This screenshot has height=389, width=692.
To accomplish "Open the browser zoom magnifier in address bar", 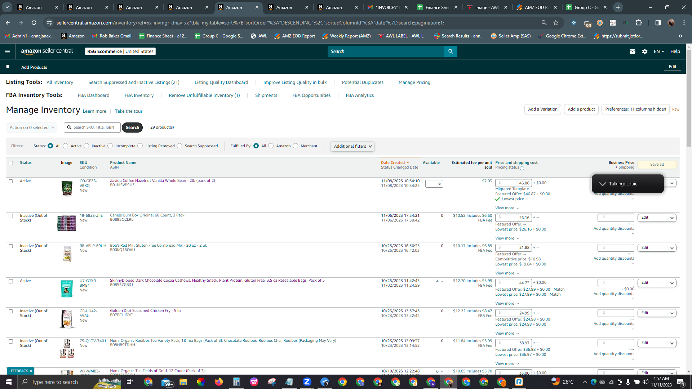I will point(544,23).
